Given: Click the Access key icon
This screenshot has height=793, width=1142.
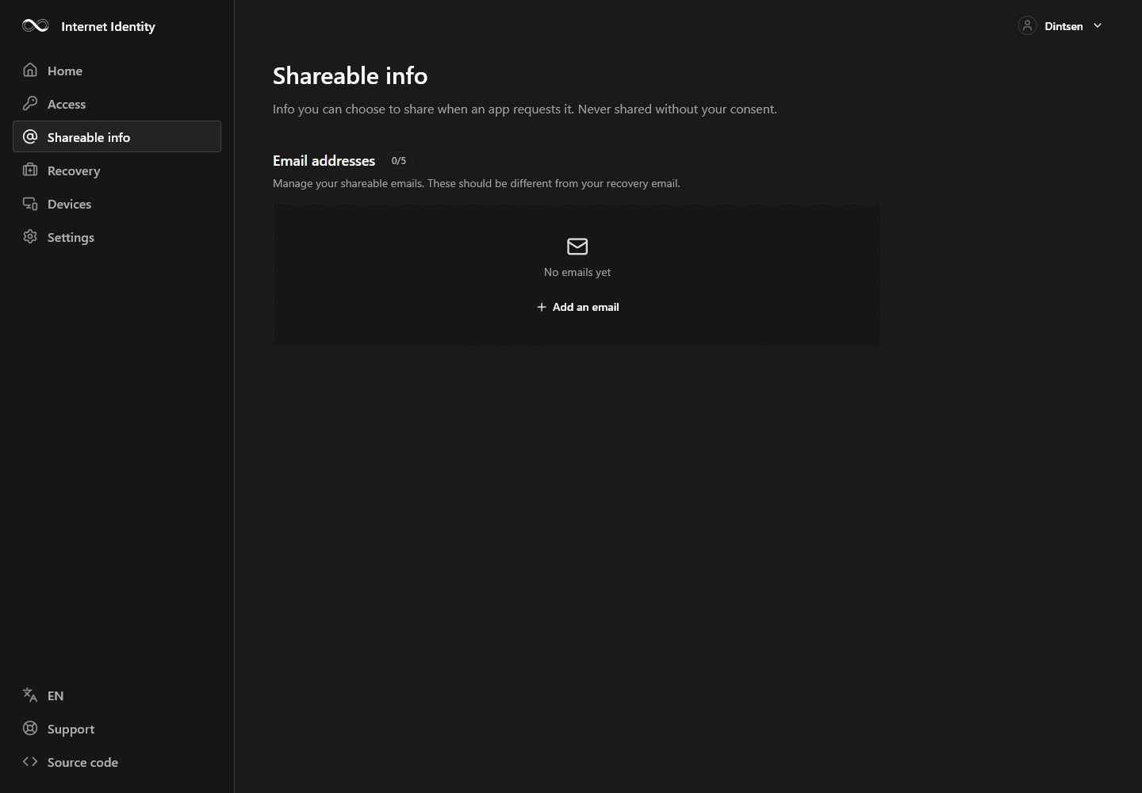Looking at the screenshot, I should [x=30, y=104].
